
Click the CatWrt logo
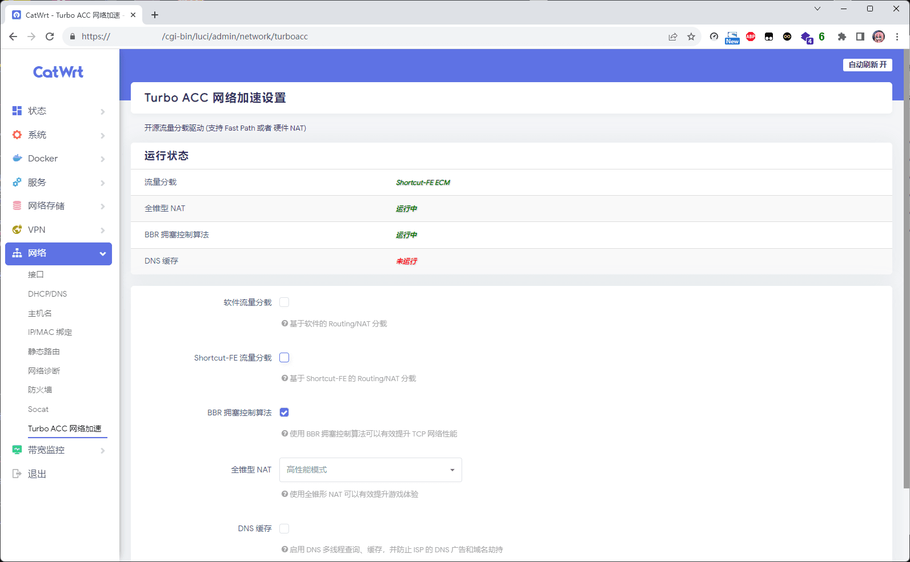click(x=58, y=72)
